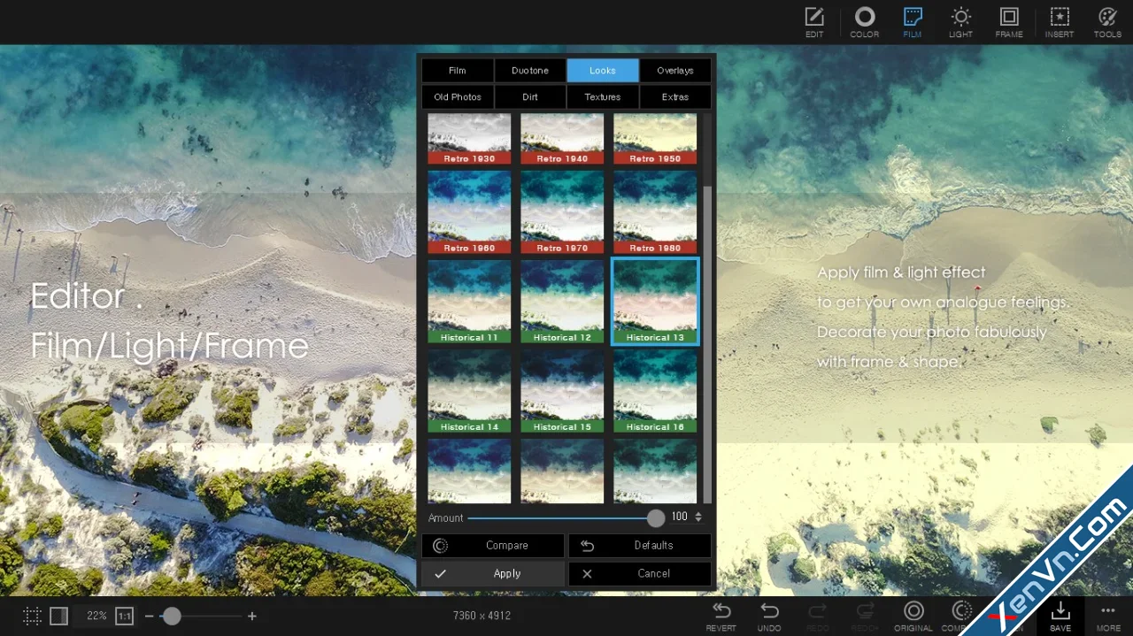
Task: Click the Amount value stepper arrows
Action: coord(698,517)
